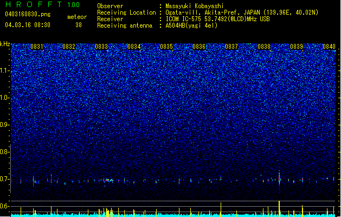Click the strong meteor echo after 0838
This screenshot has height=217, width=341.
(279, 178)
